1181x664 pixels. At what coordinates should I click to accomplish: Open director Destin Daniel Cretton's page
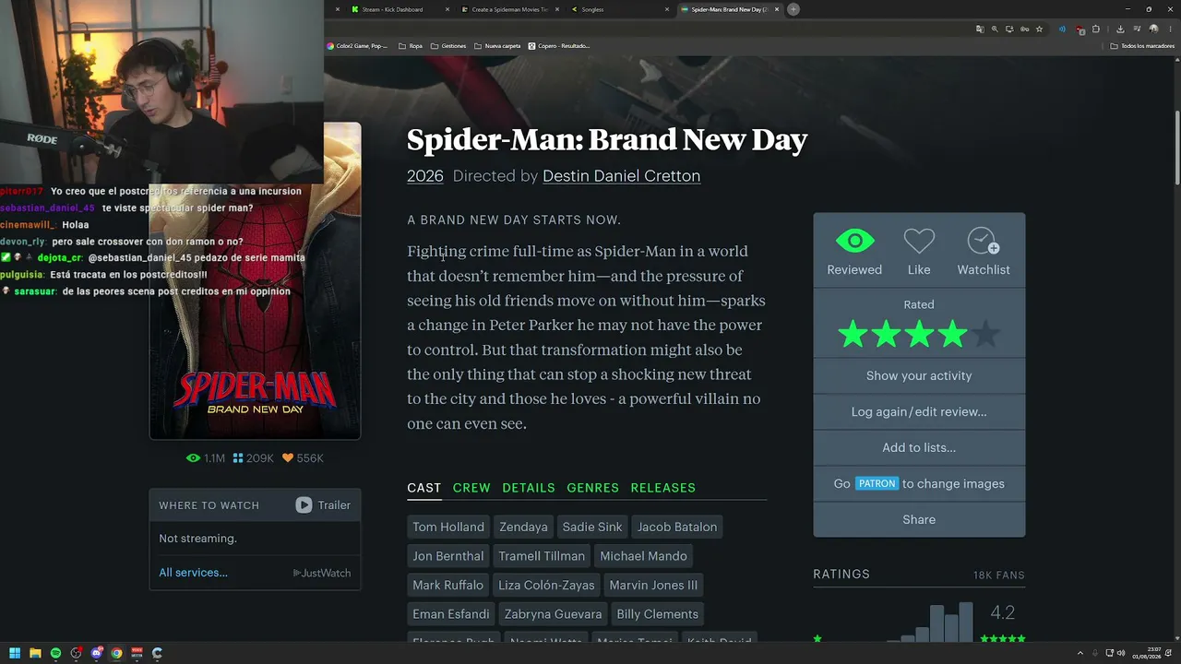click(621, 176)
